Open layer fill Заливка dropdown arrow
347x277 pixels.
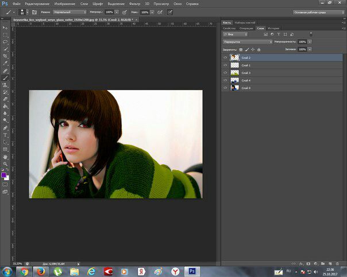[x=310, y=49]
